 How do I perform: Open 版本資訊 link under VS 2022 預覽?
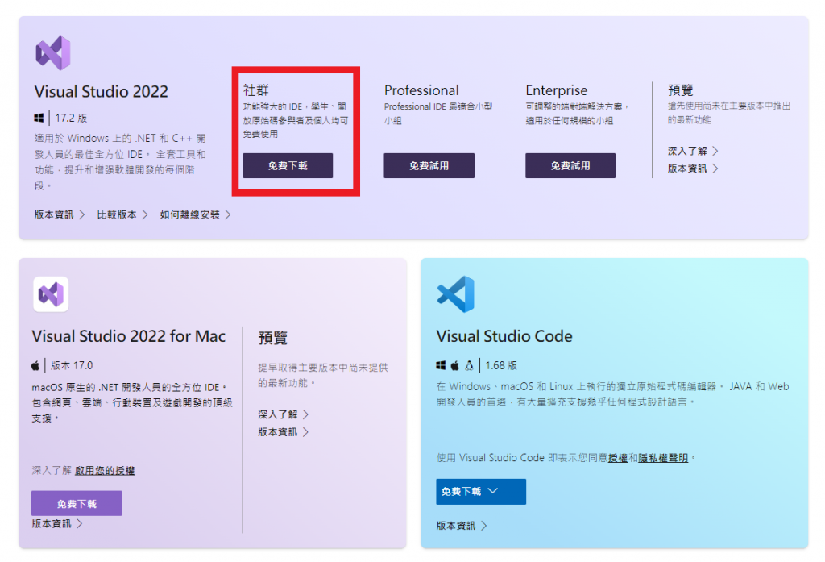693,169
